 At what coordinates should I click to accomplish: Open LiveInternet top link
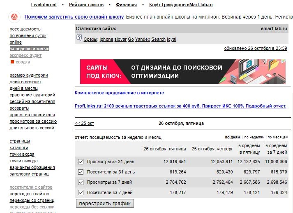(x=44, y=5)
